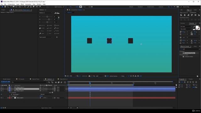
Task: Select the Clone Stamp tool
Action: 31,7
